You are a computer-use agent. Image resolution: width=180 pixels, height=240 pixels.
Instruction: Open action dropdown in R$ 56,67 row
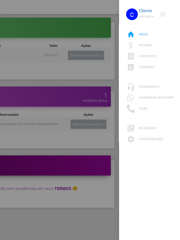click(86, 55)
